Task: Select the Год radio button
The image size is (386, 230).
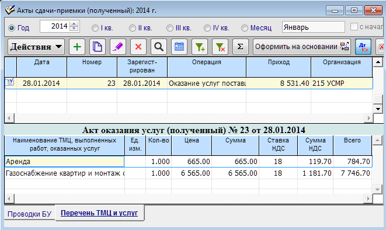Action: (12, 28)
